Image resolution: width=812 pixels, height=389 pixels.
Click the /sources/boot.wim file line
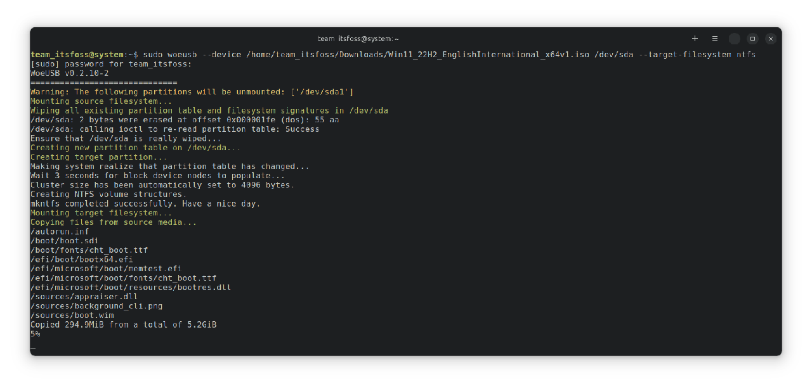pyautogui.click(x=72, y=316)
